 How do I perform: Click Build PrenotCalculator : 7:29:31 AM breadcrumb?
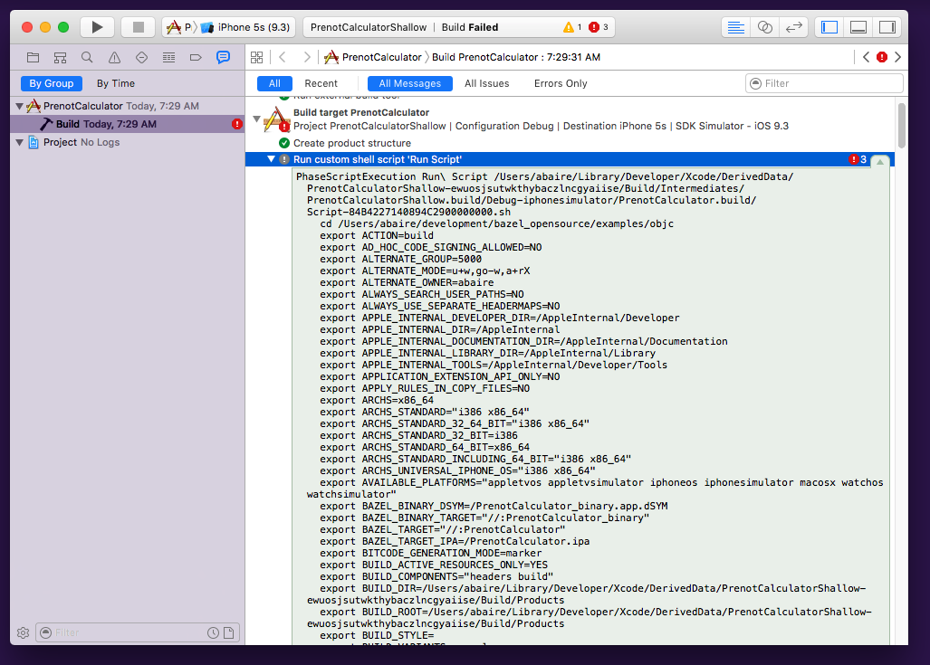(516, 58)
